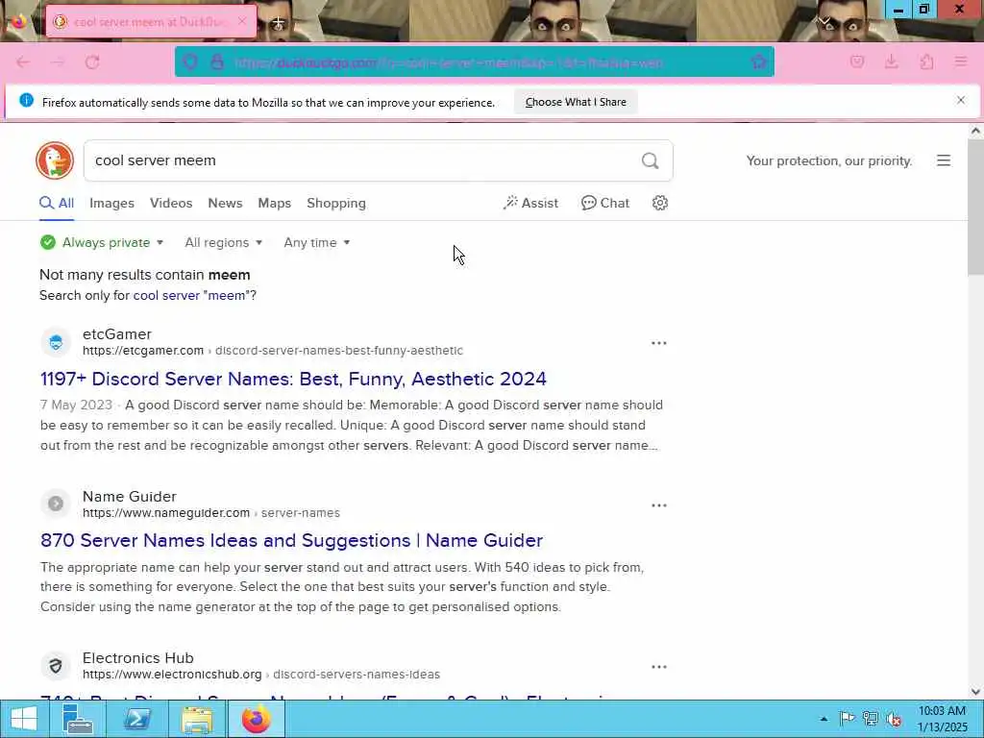This screenshot has height=738, width=984.
Task: Click Choose What I Share button
Action: coord(576,102)
